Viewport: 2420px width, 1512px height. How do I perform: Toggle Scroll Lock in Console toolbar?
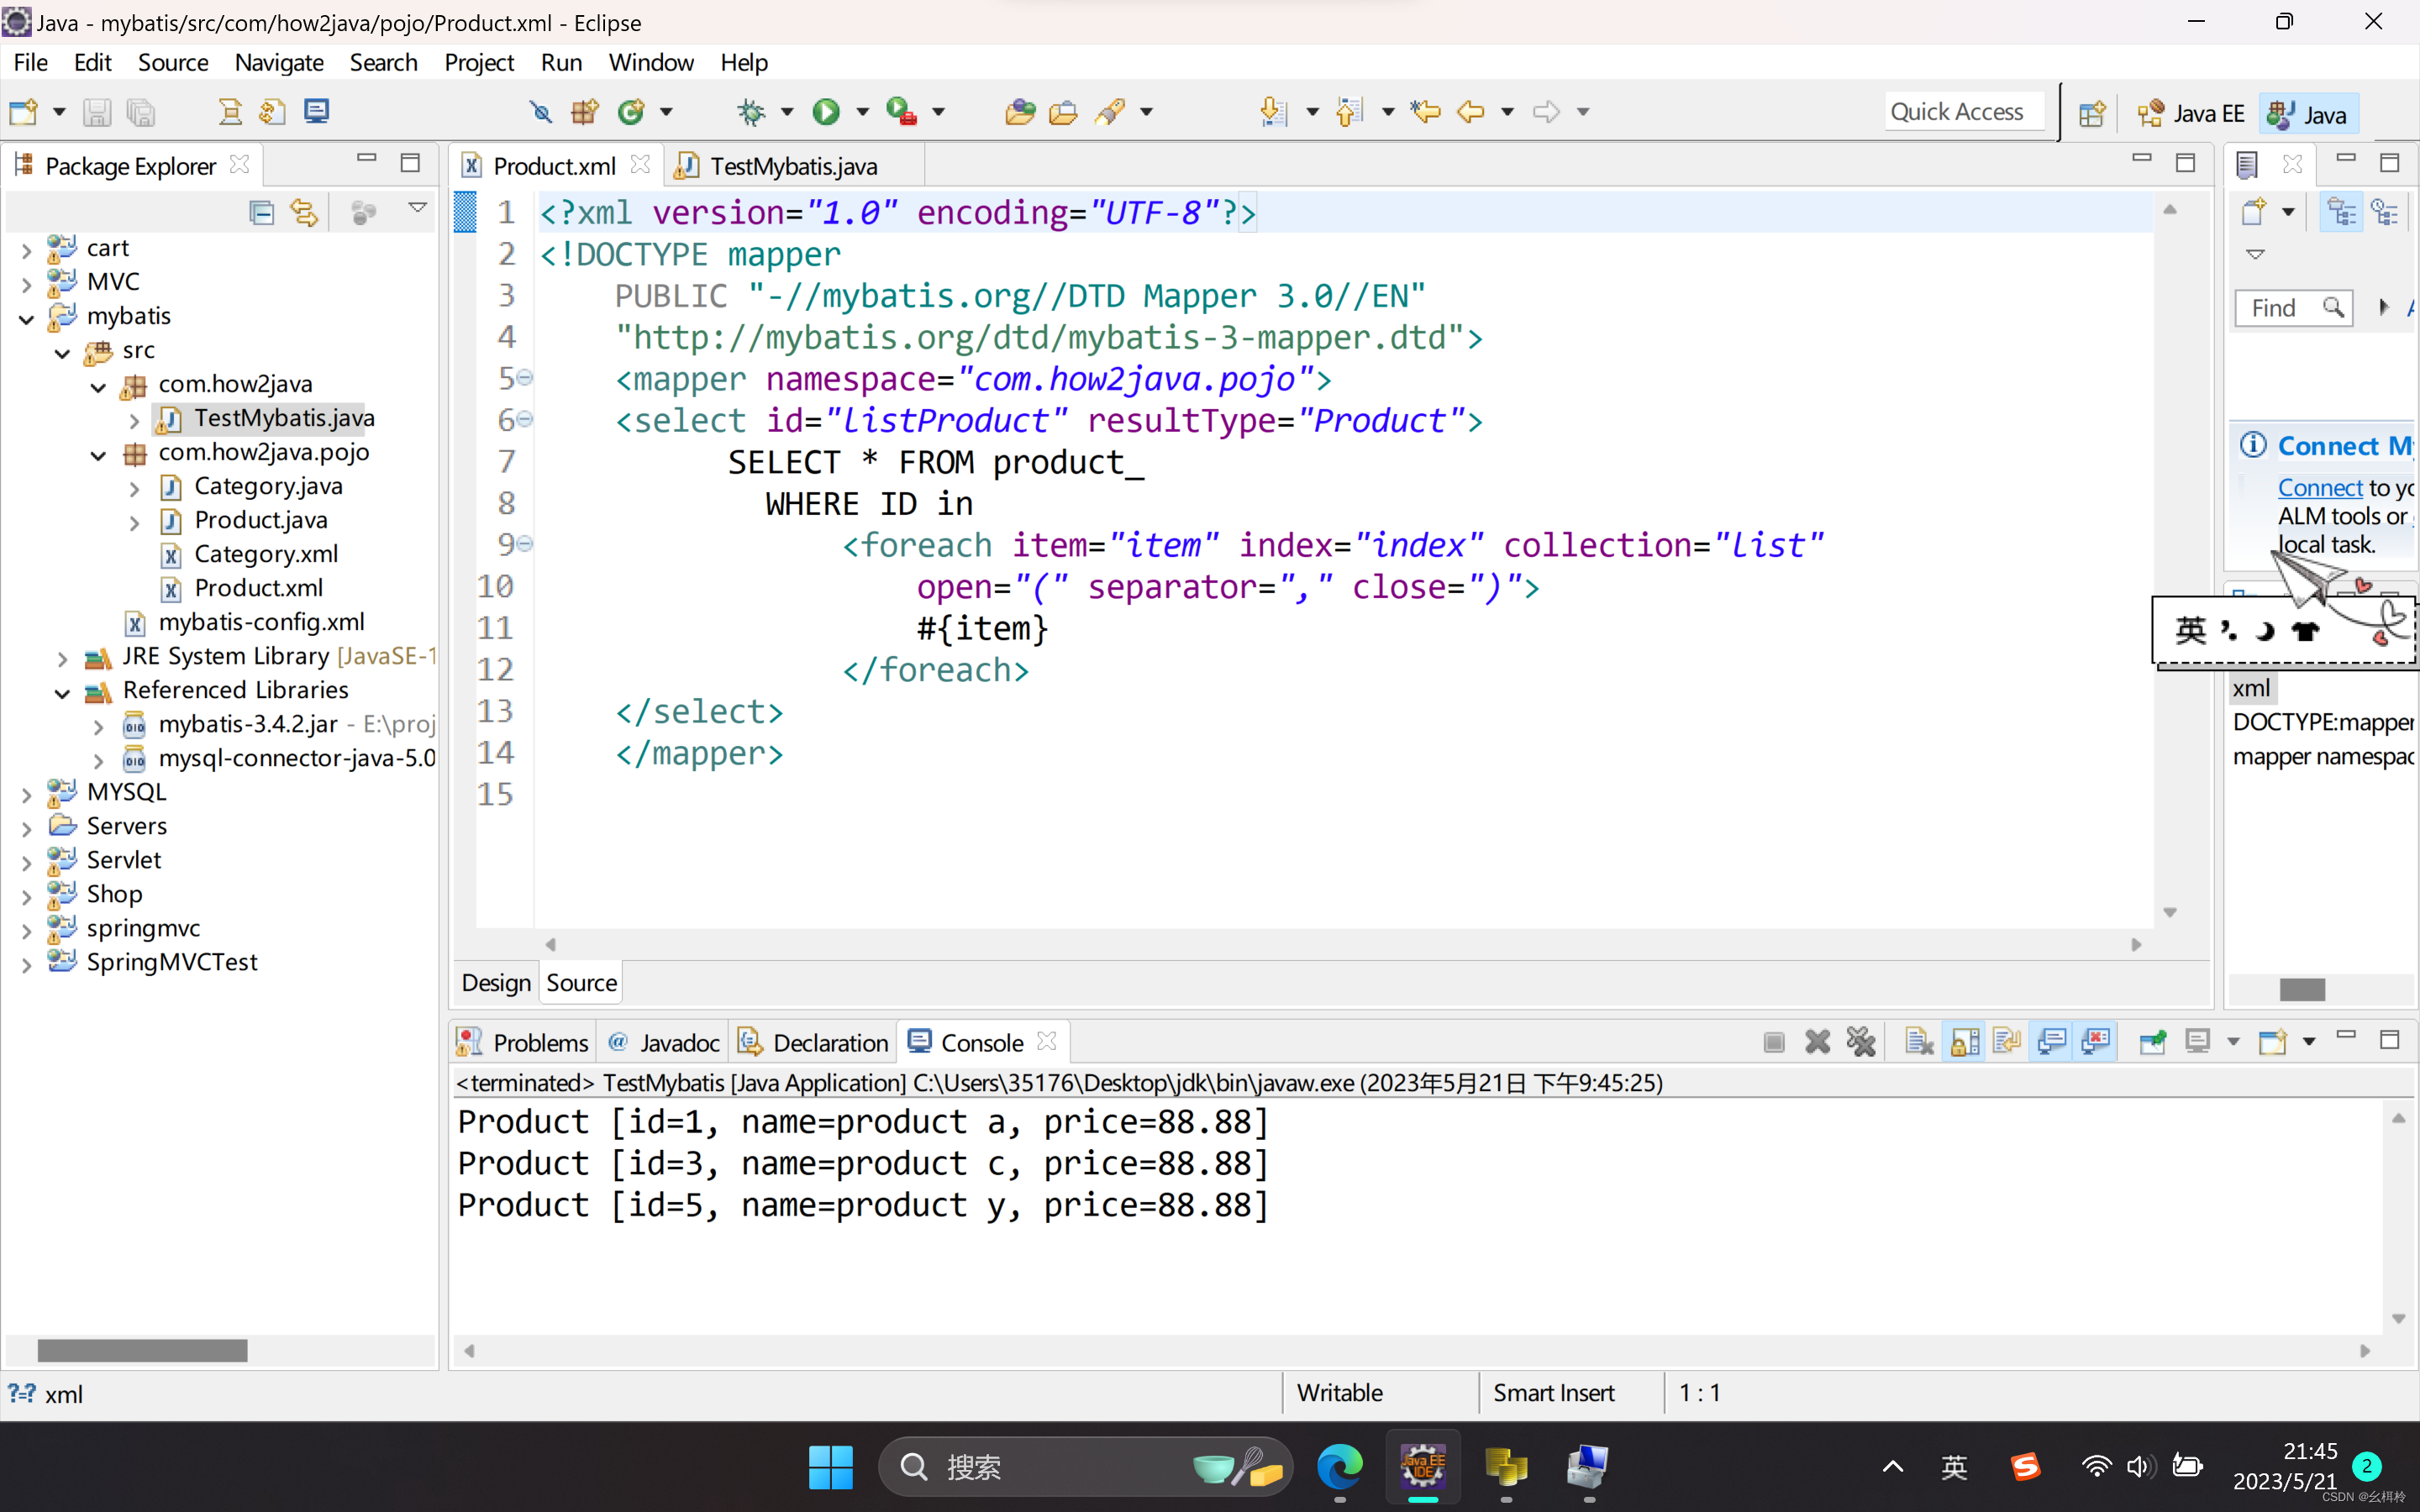coord(1964,1042)
